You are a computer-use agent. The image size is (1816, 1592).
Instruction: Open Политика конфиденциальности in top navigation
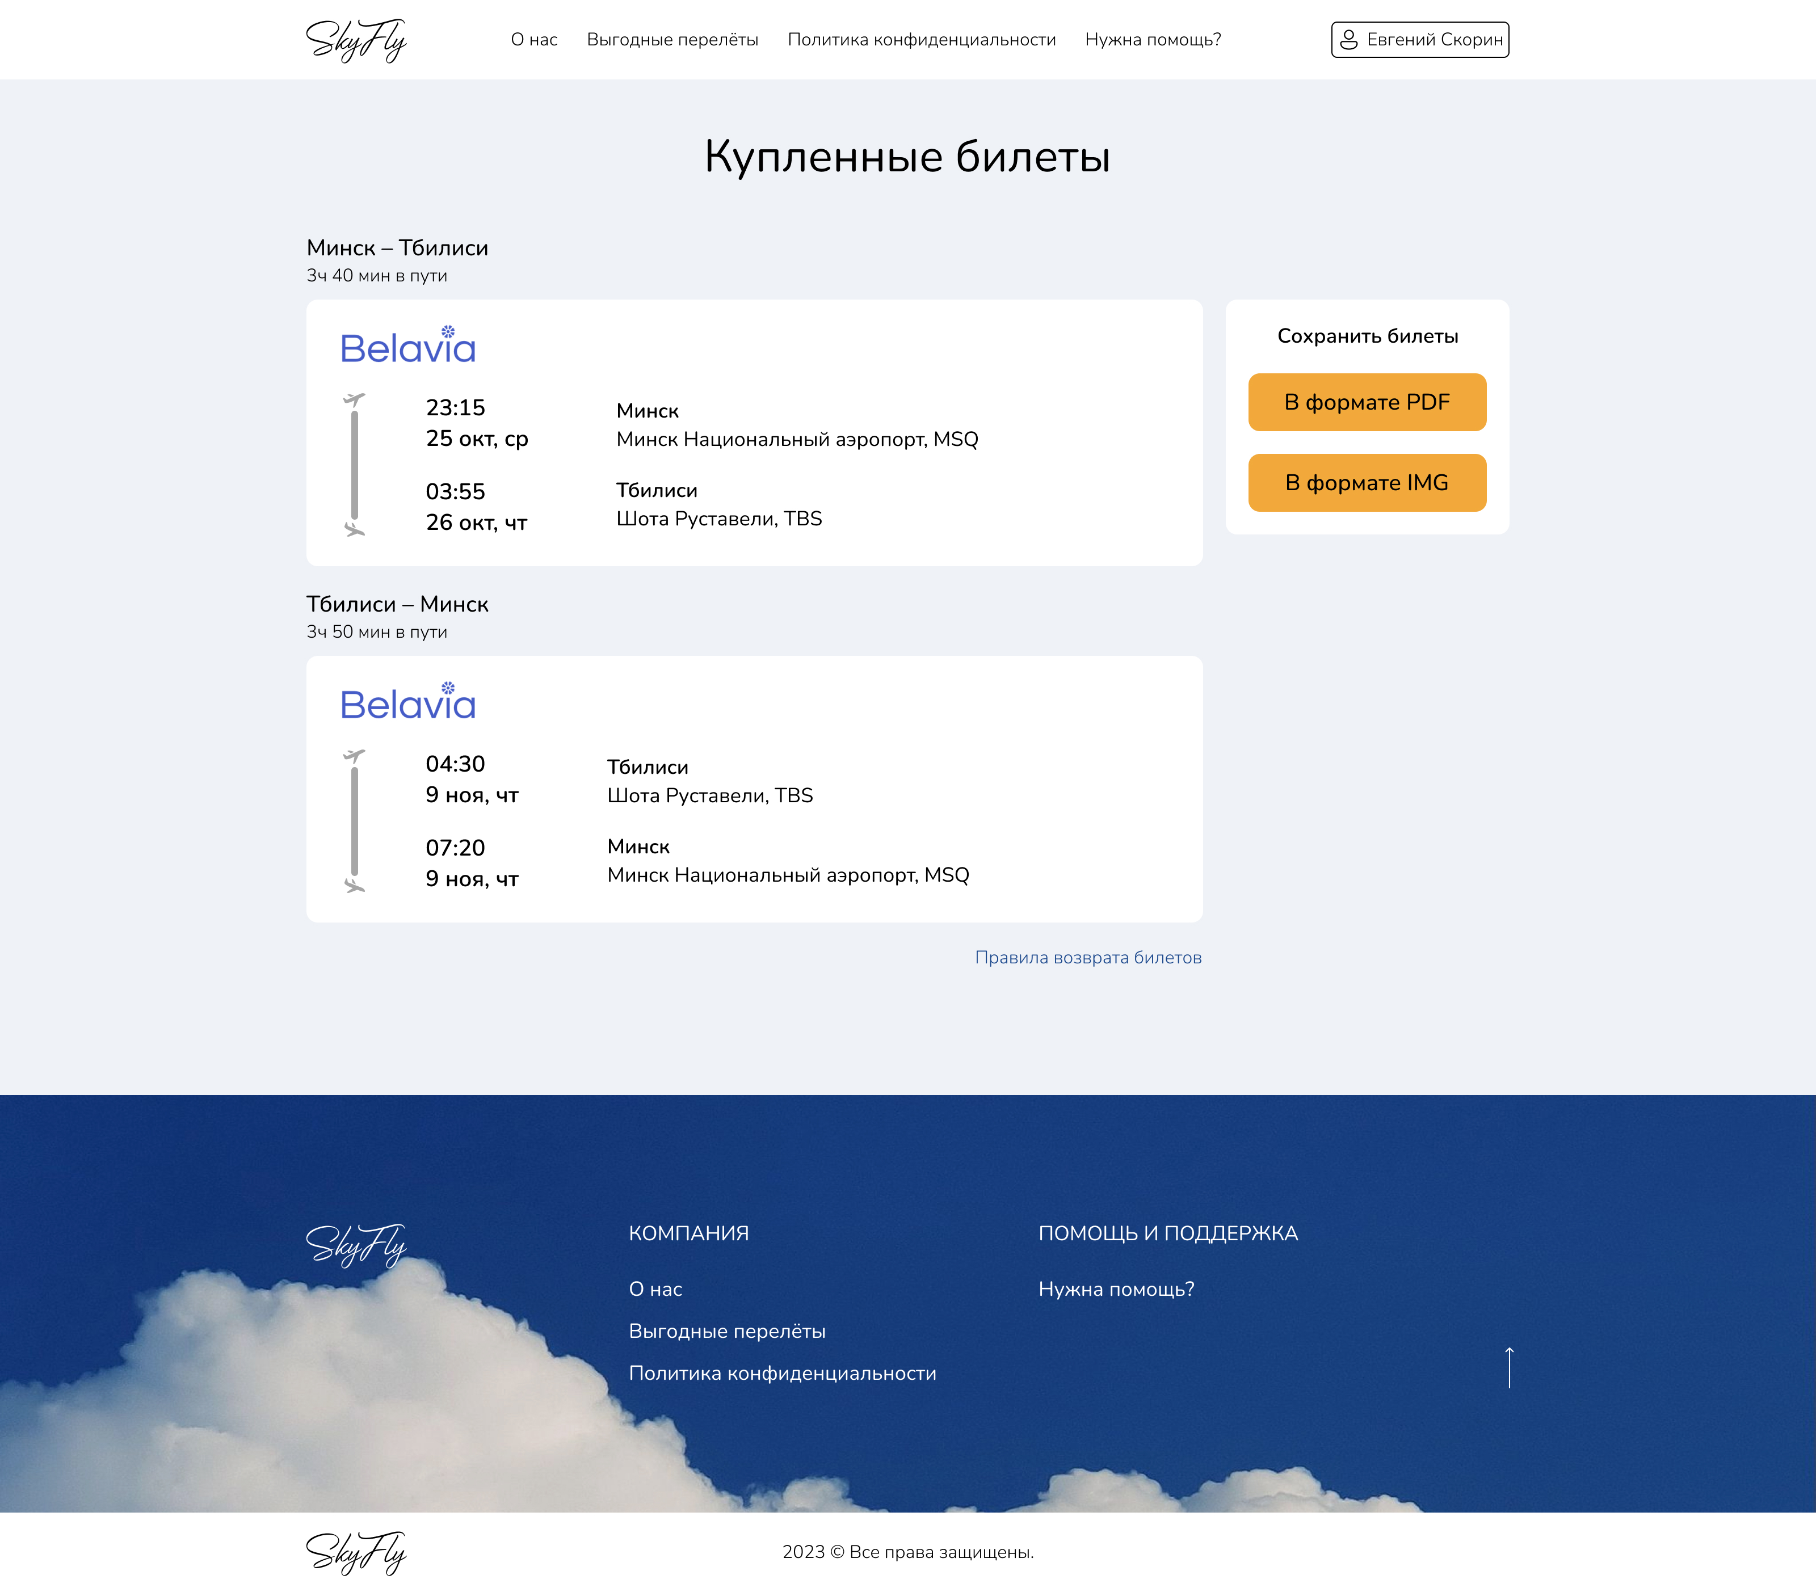coord(921,40)
